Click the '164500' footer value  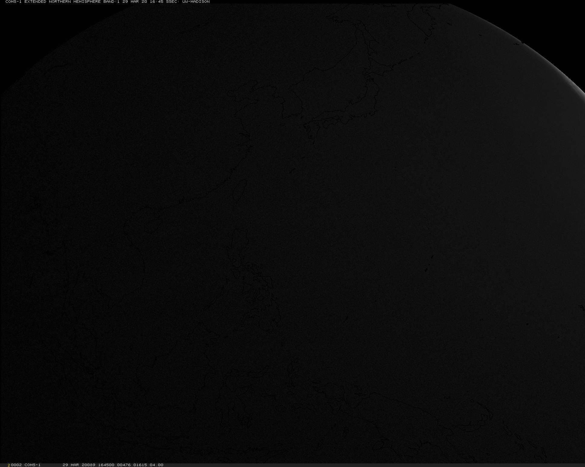(106, 465)
